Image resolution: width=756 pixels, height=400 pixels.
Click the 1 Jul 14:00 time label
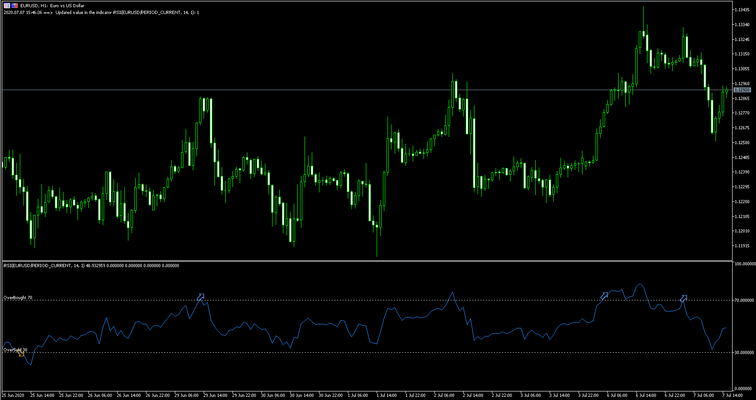(x=387, y=395)
